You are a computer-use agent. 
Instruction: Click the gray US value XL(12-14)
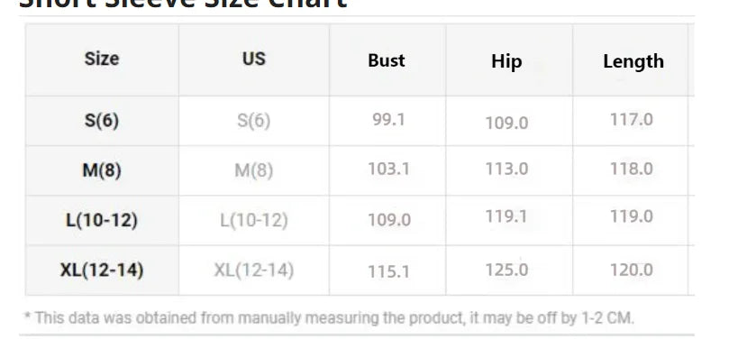(254, 270)
